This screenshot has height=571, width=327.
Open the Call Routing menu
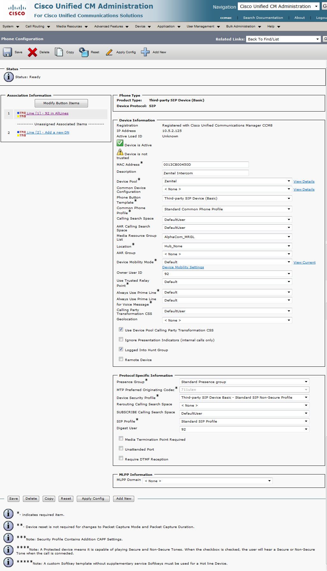[38, 26]
